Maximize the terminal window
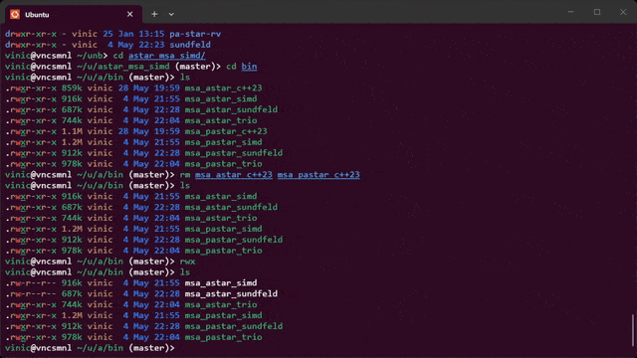The image size is (637, 358). [597, 12]
